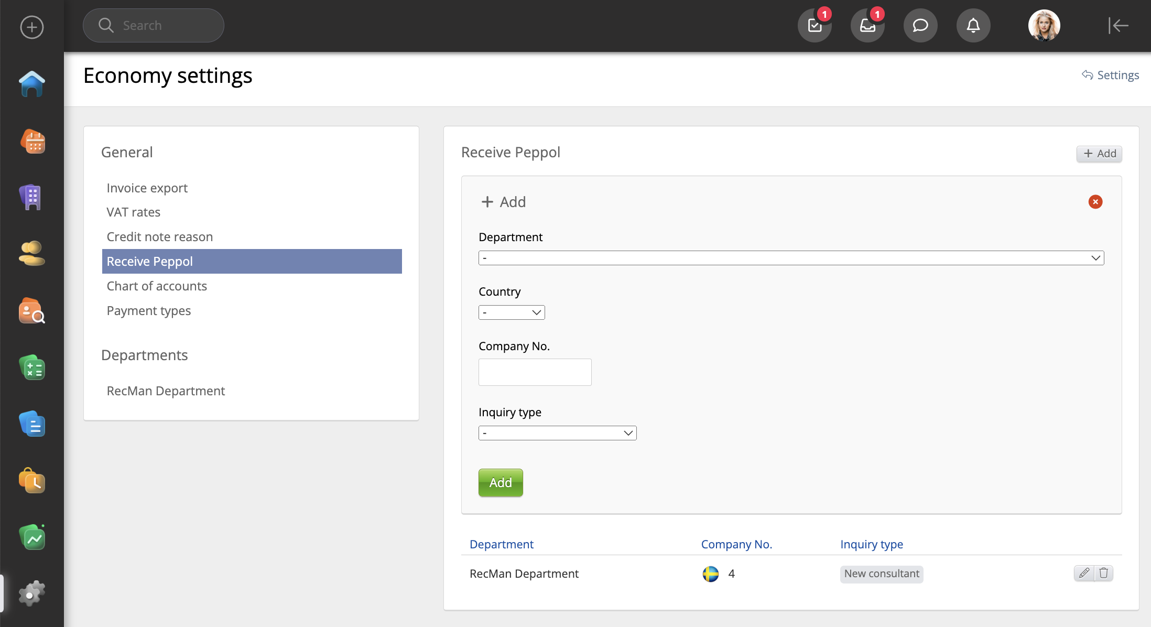Image resolution: width=1151 pixels, height=627 pixels.
Task: Open the Inquiry type dropdown
Action: point(557,433)
